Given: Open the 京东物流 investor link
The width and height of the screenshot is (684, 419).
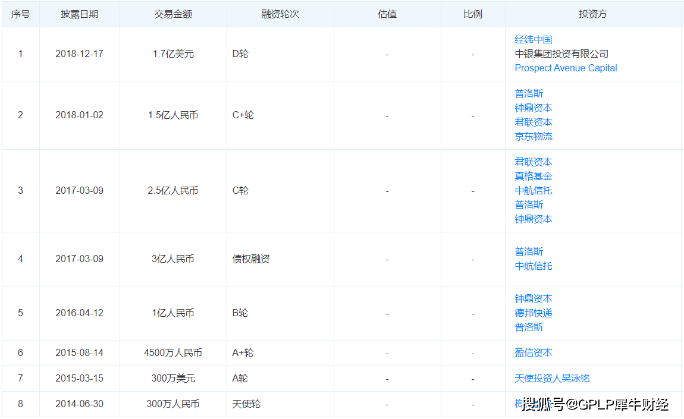Looking at the screenshot, I should [x=533, y=137].
